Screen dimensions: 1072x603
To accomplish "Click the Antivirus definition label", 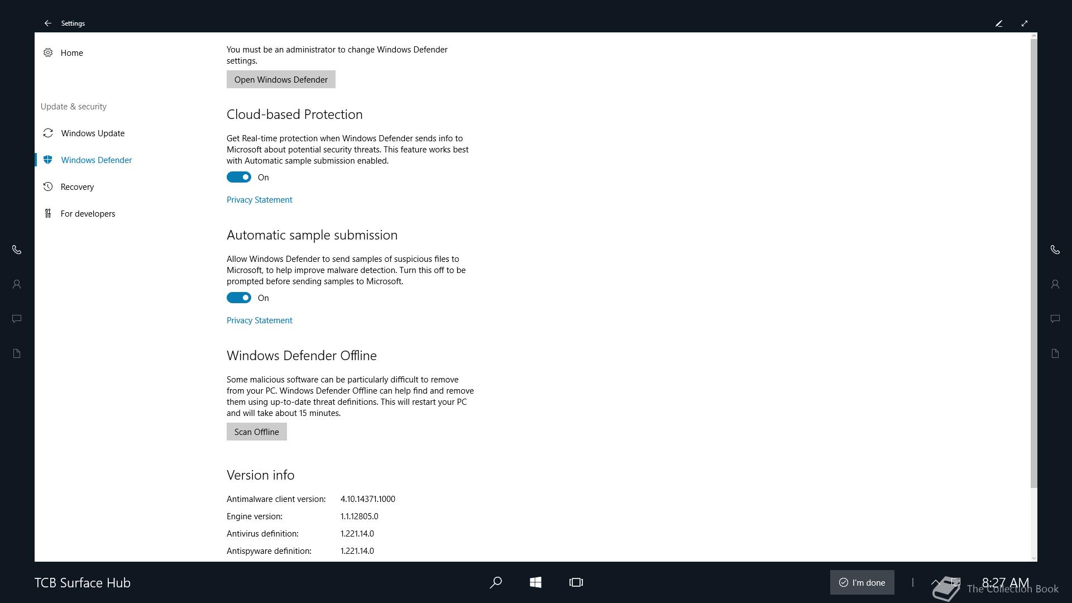I will (x=262, y=533).
